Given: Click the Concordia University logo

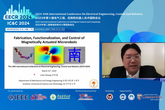Looking at the screenshot, I should click(x=150, y=97).
